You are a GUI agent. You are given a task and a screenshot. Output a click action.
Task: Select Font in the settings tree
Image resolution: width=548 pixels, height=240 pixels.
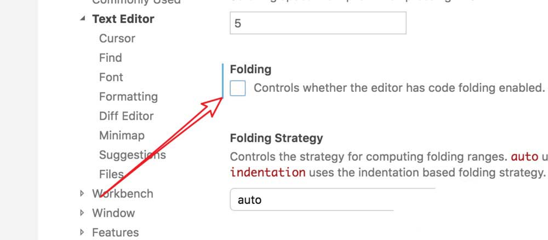111,77
